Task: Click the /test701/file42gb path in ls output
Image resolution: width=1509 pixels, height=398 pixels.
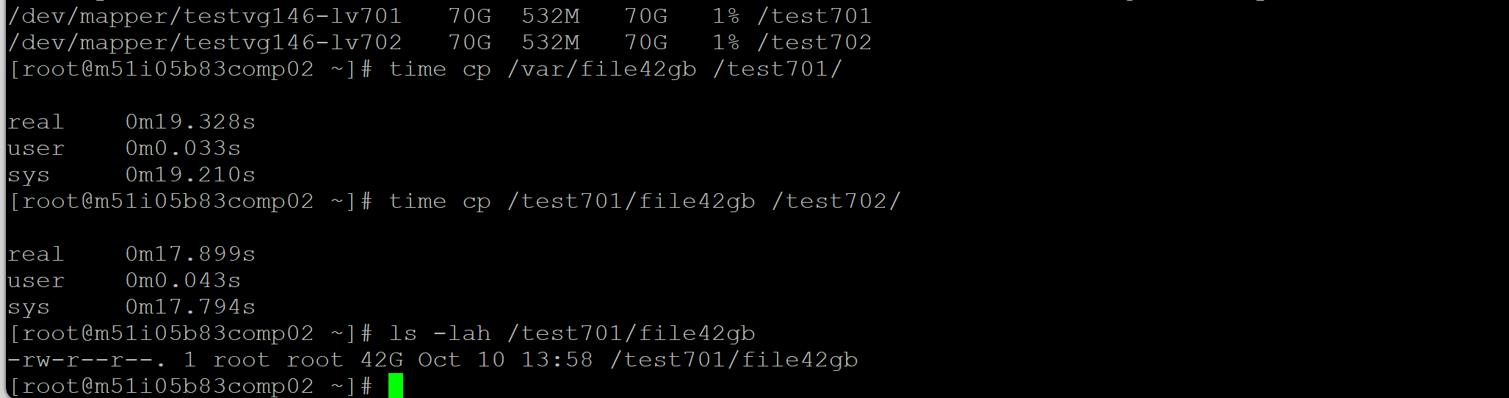Action: [734, 360]
